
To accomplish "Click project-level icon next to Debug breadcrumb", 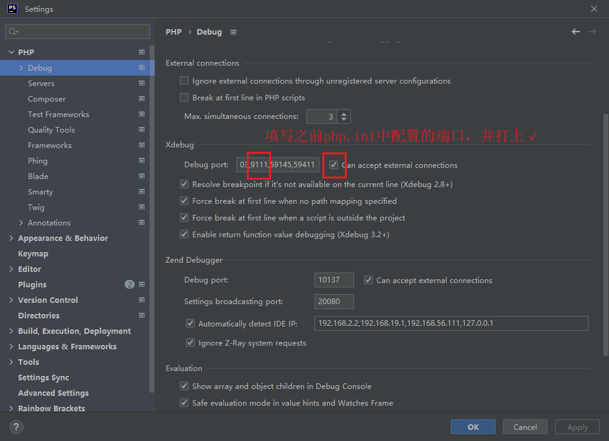I will click(233, 32).
